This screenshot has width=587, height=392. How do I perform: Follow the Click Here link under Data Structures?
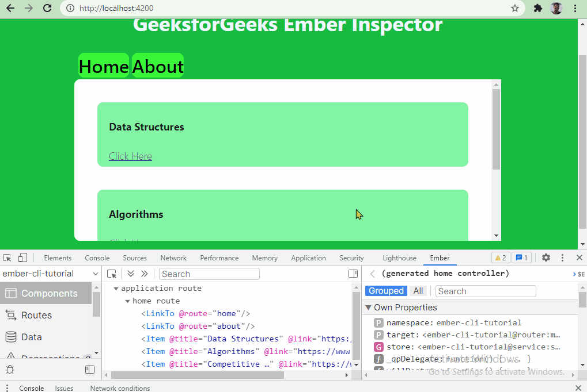[x=130, y=156]
